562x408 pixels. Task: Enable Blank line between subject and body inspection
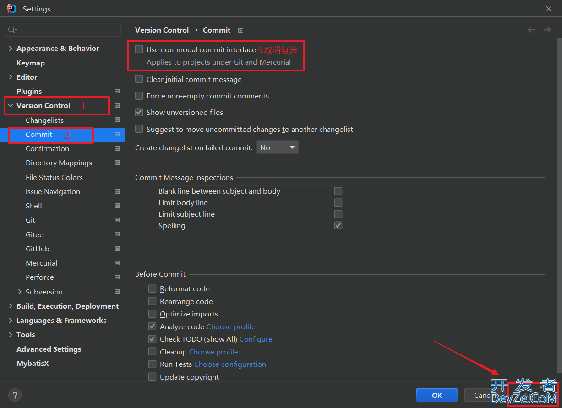[338, 191]
